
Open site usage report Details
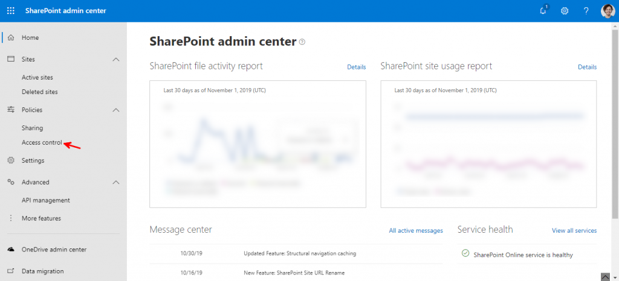pos(588,67)
